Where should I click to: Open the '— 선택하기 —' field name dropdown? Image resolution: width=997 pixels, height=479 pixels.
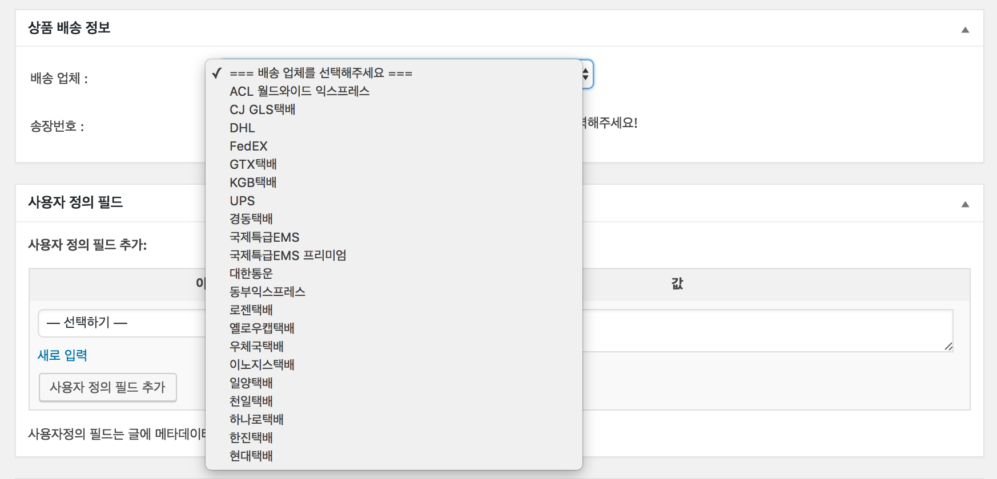(122, 323)
